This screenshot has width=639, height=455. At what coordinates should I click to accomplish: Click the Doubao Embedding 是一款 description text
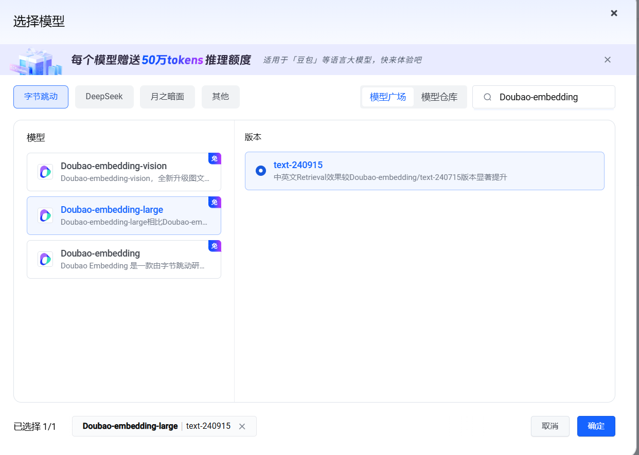point(132,266)
